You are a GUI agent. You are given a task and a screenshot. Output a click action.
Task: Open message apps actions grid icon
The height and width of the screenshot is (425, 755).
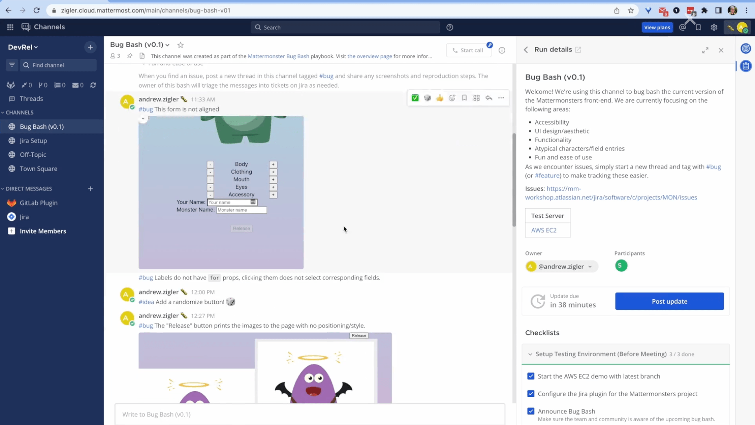(477, 98)
